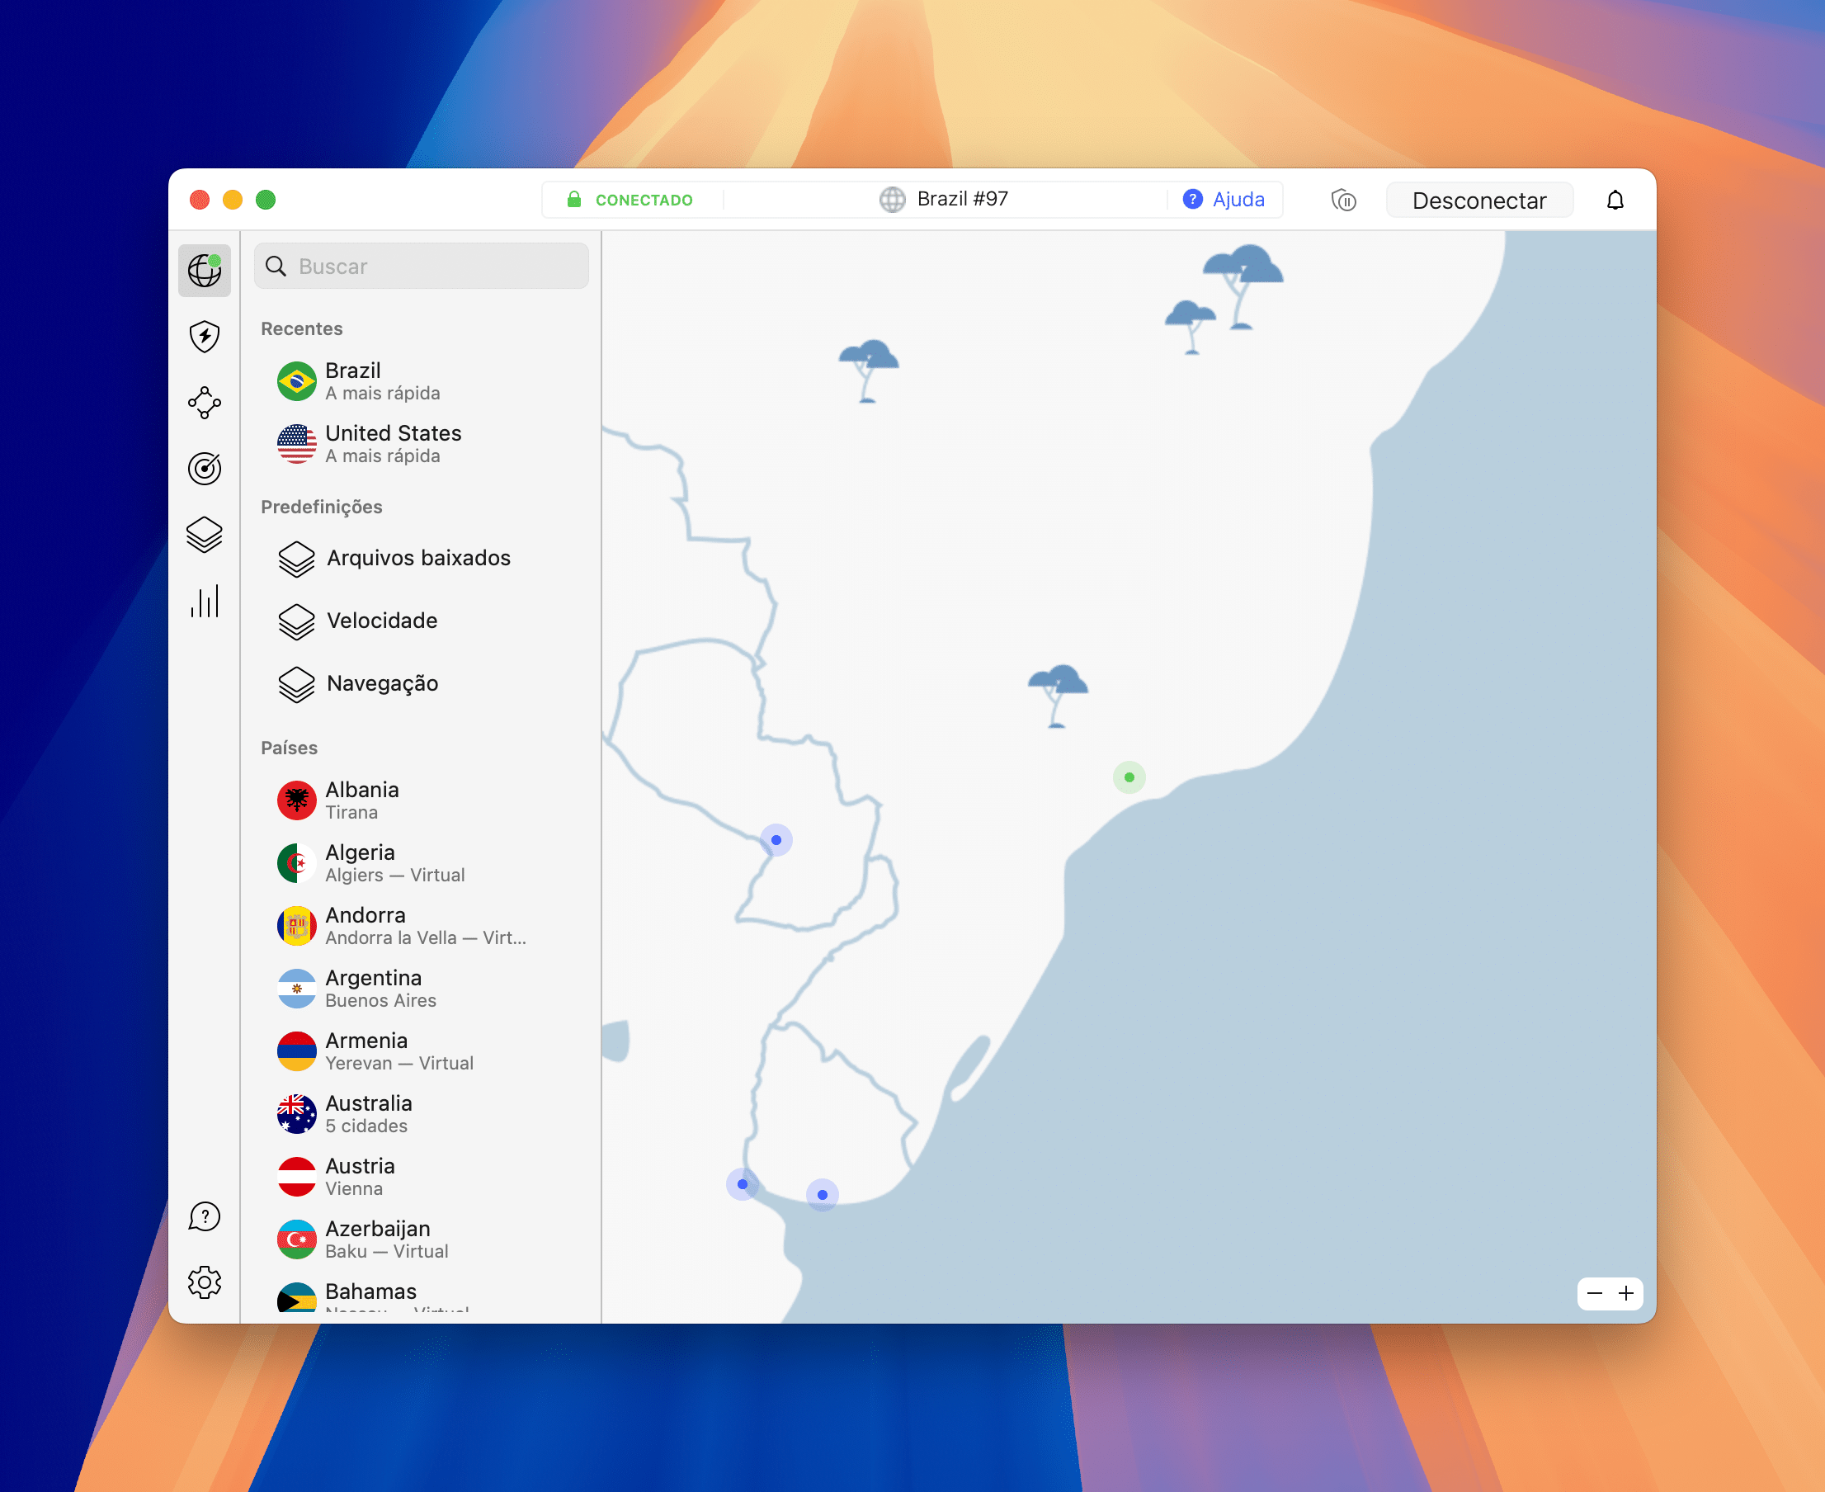Screen dimensions: 1825x1492
Task: Click the Algeria flag icon
Action: [x=296, y=864]
